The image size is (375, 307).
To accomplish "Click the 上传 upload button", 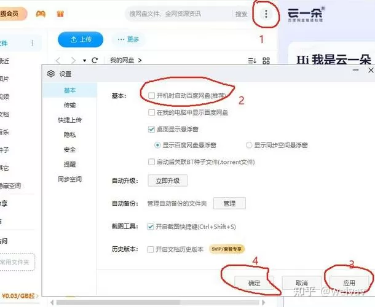I will pyautogui.click(x=81, y=39).
